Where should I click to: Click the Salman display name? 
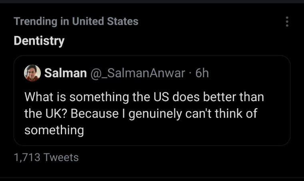66,73
